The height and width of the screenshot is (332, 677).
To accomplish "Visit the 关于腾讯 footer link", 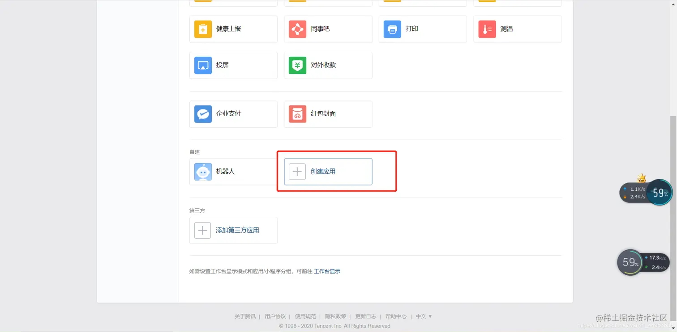I will pos(244,316).
